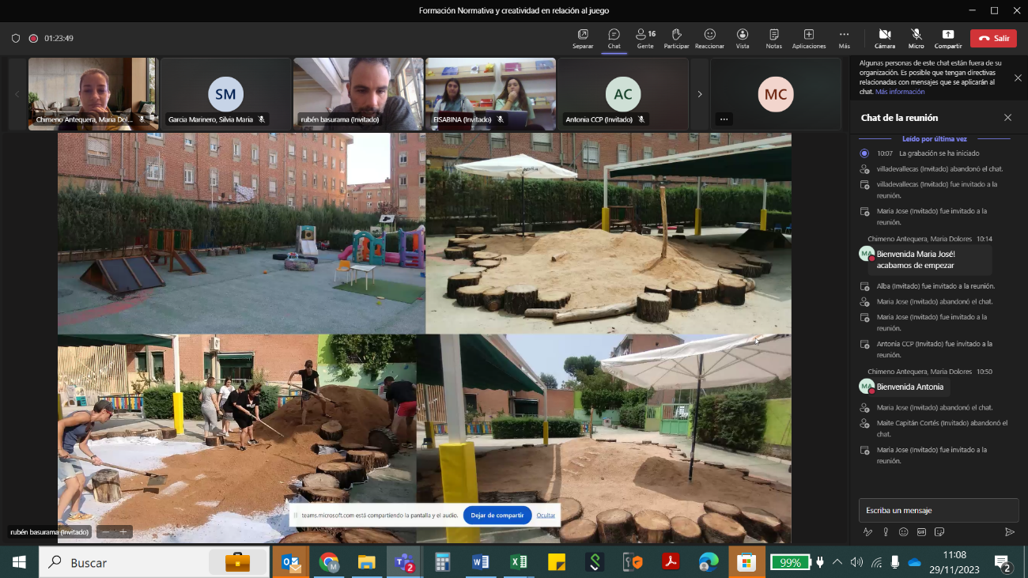The width and height of the screenshot is (1028, 578).
Task: Open the GIF picker in chat
Action: pos(921,532)
